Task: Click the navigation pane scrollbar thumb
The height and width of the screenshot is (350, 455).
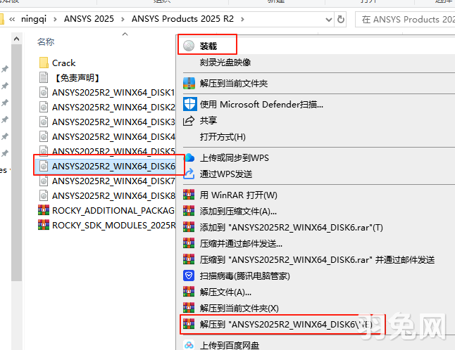Action: click(16, 162)
